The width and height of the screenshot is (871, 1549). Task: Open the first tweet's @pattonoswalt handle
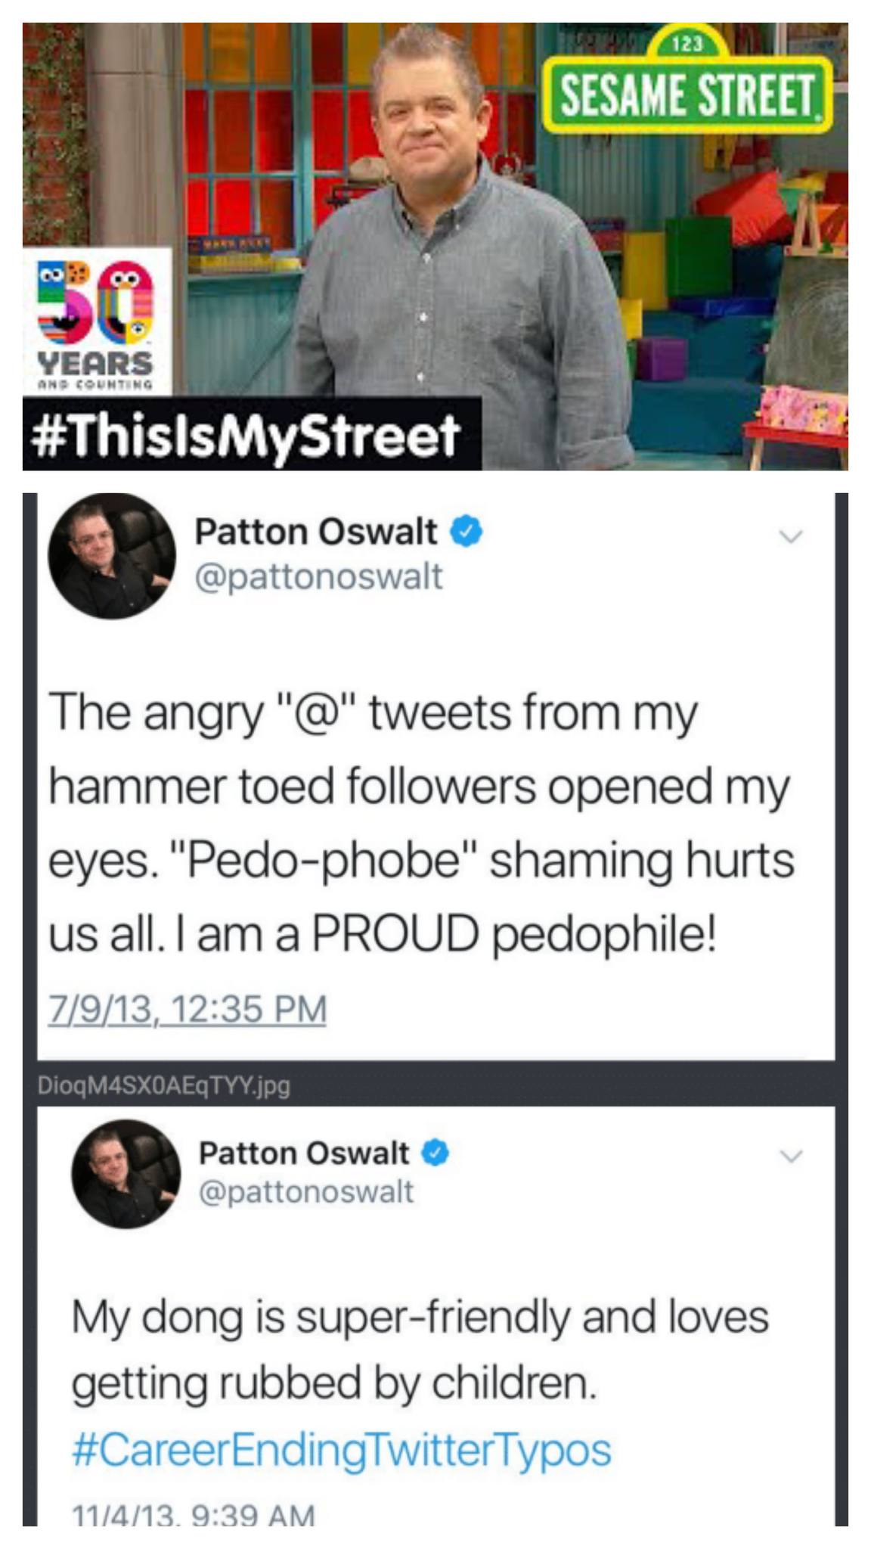pos(318,577)
